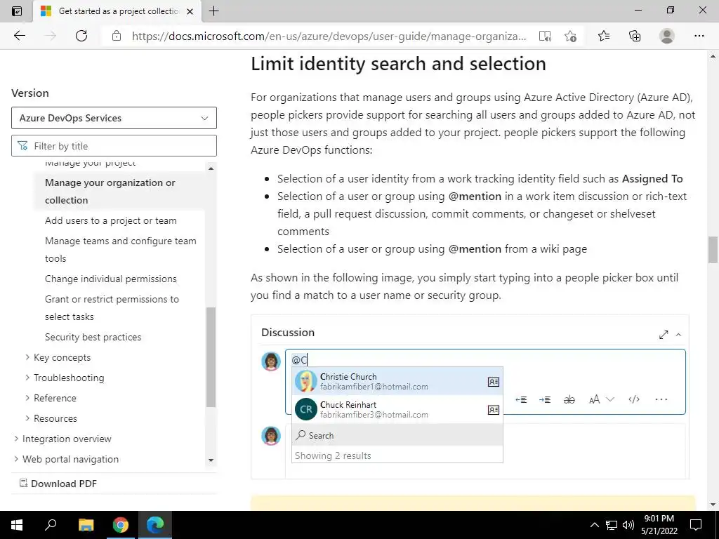The height and width of the screenshot is (539, 719).
Task: Click the Download PDF link
Action: point(64,483)
